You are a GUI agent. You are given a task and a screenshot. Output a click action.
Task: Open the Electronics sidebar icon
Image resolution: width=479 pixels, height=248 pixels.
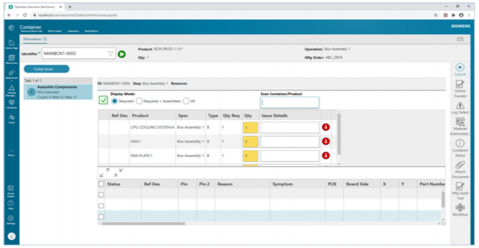pyautogui.click(x=12, y=57)
